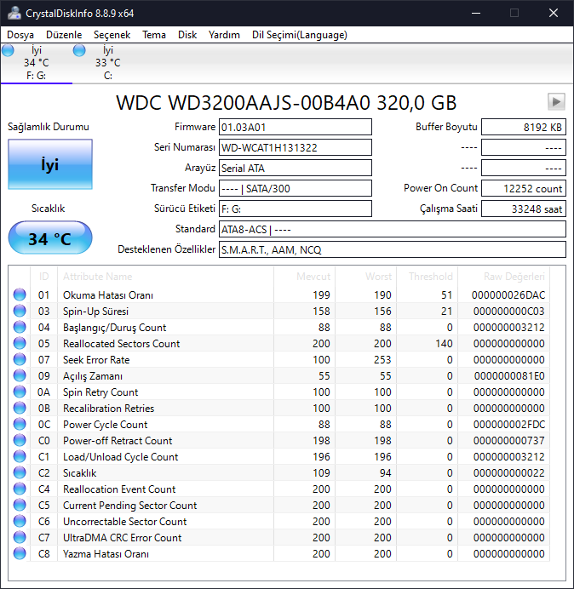Screen dimensions: 574x589
Task: Click status icon for Sıcaklık attribute row
Action: point(20,472)
